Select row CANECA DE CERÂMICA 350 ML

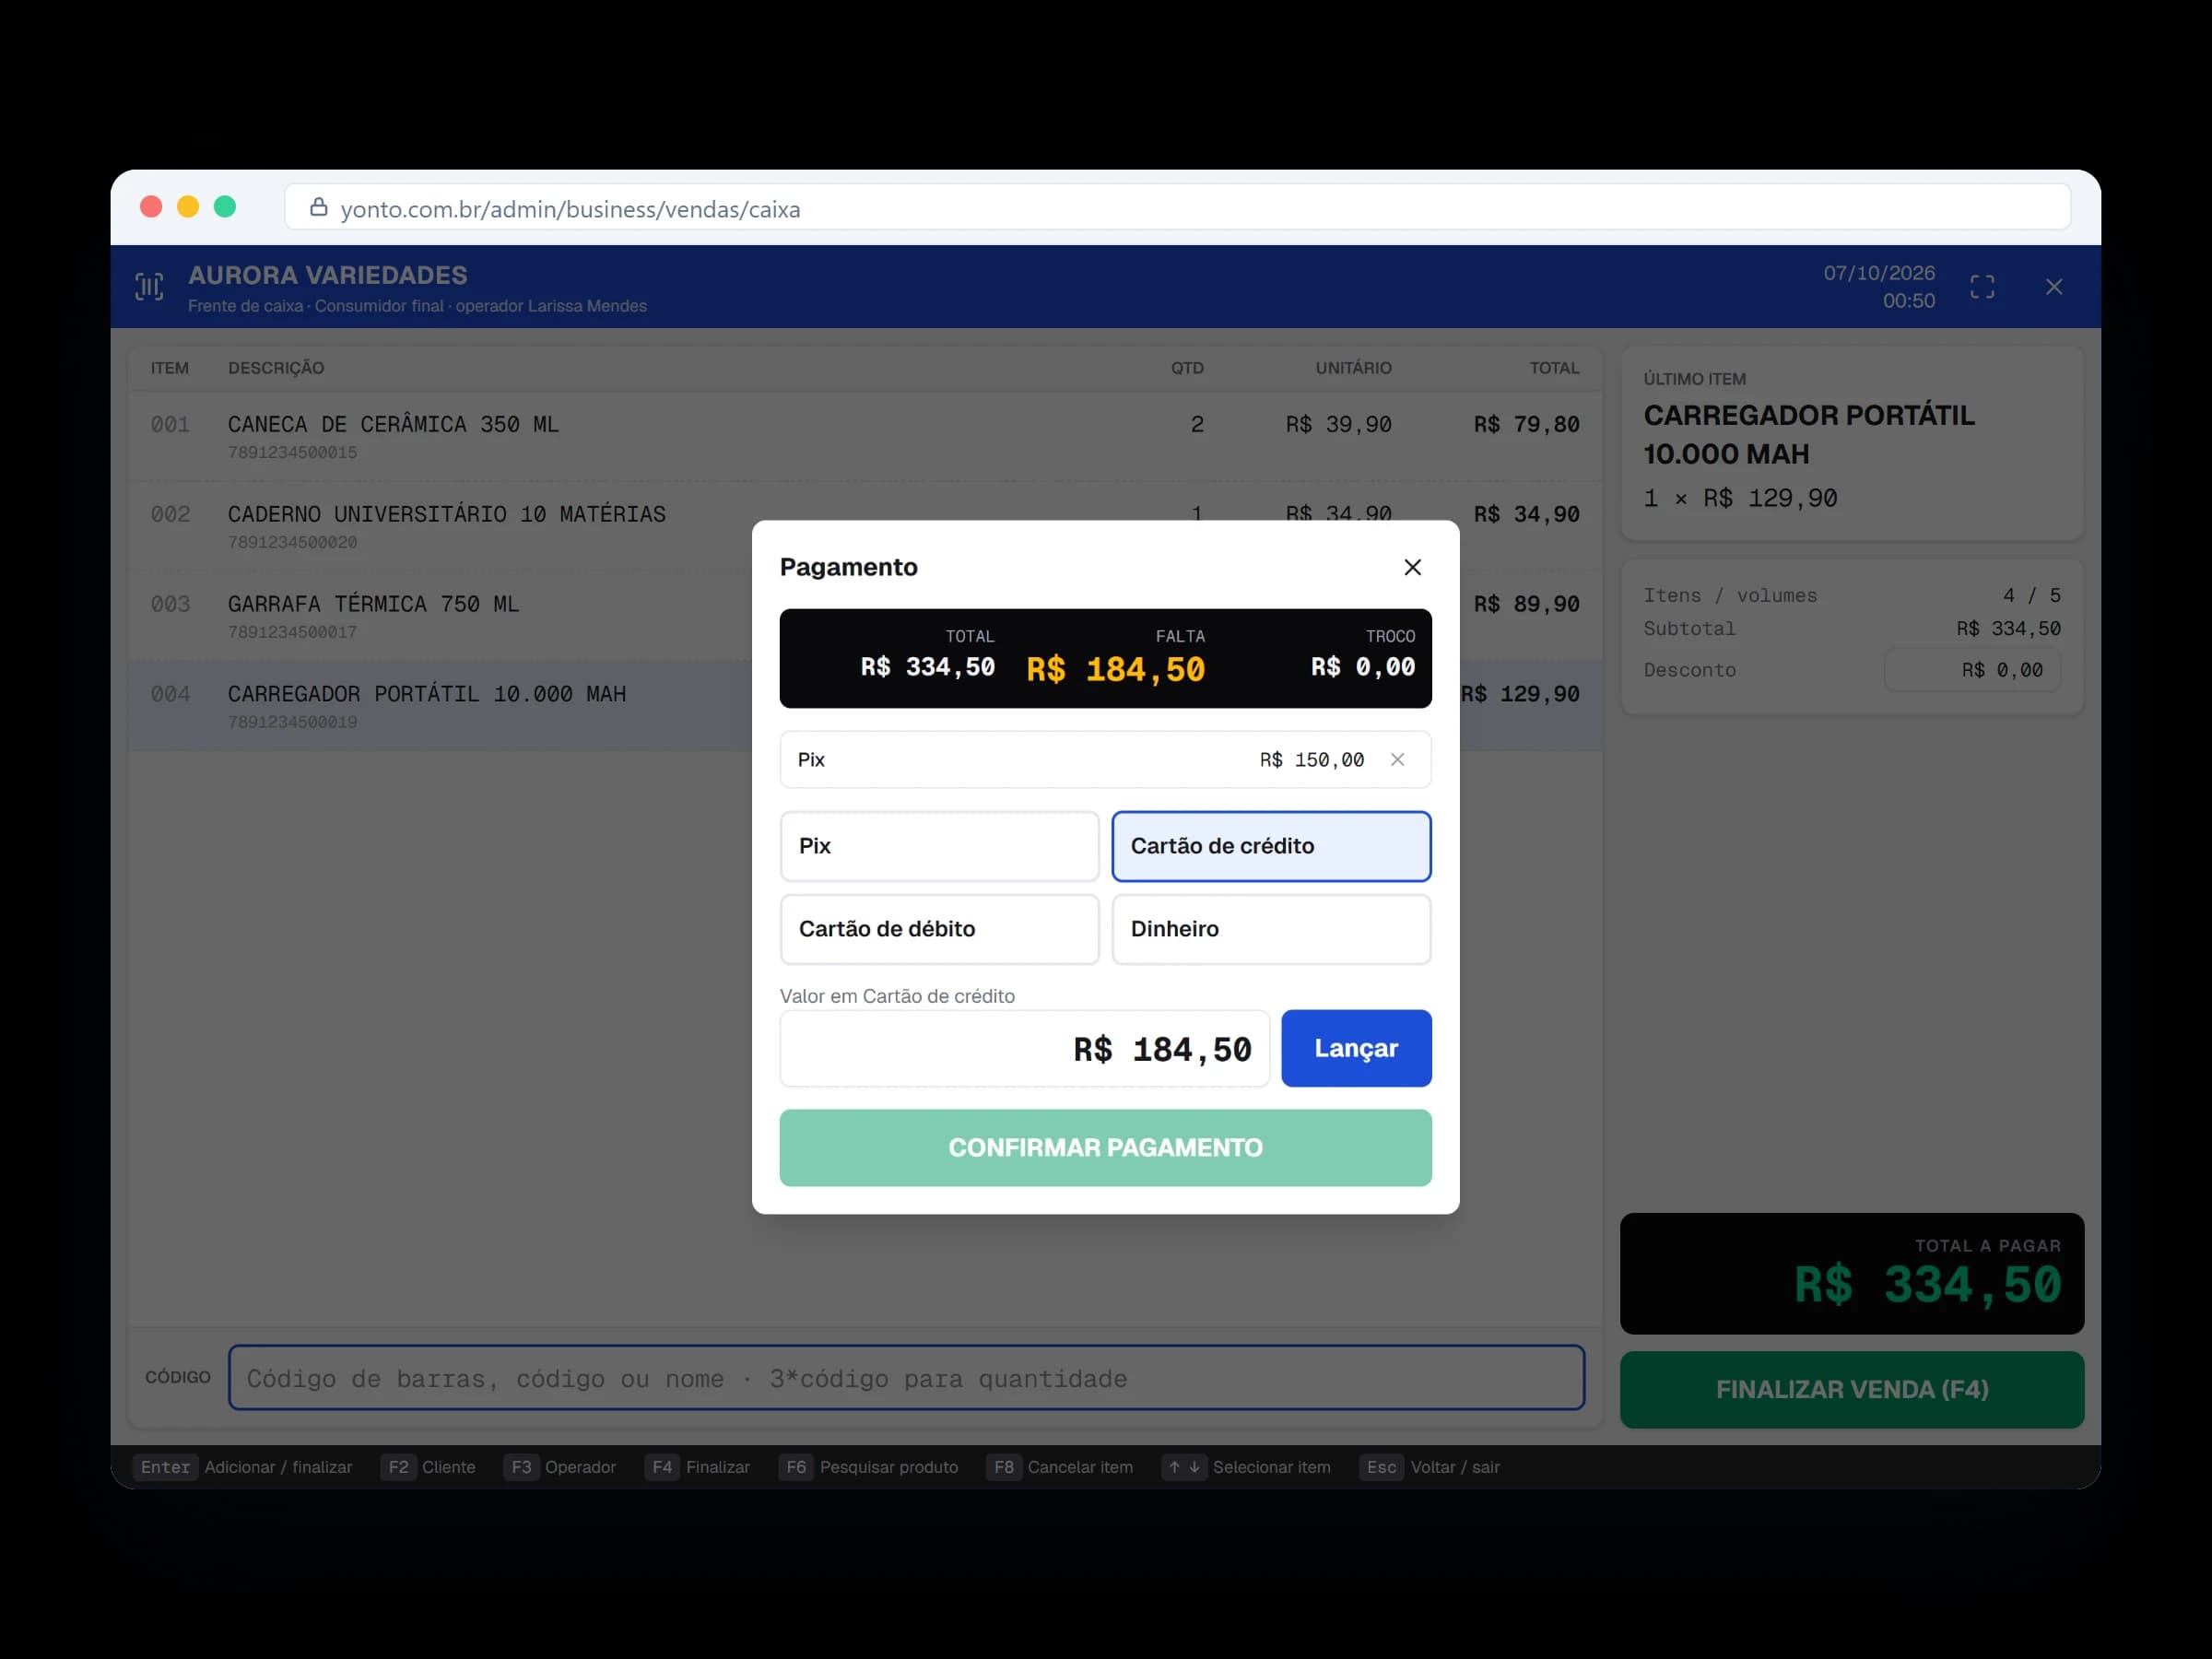click(x=865, y=436)
